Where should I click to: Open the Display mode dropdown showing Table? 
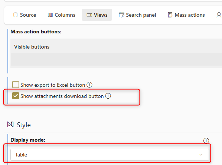[110, 155]
